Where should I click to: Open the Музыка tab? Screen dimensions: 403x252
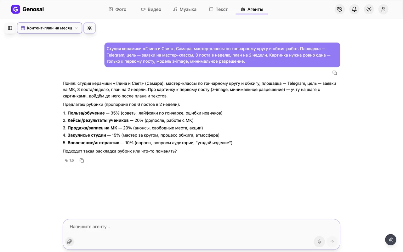coord(185,9)
